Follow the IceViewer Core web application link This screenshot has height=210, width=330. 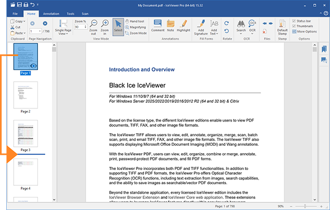(195, 197)
